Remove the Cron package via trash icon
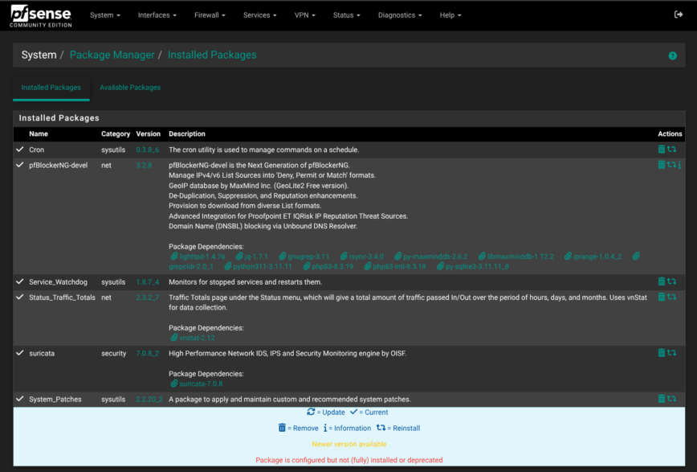 [662, 150]
